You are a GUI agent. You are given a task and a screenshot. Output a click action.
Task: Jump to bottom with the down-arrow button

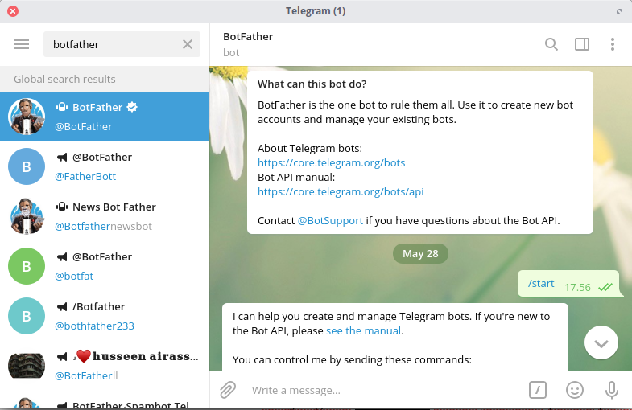point(601,342)
